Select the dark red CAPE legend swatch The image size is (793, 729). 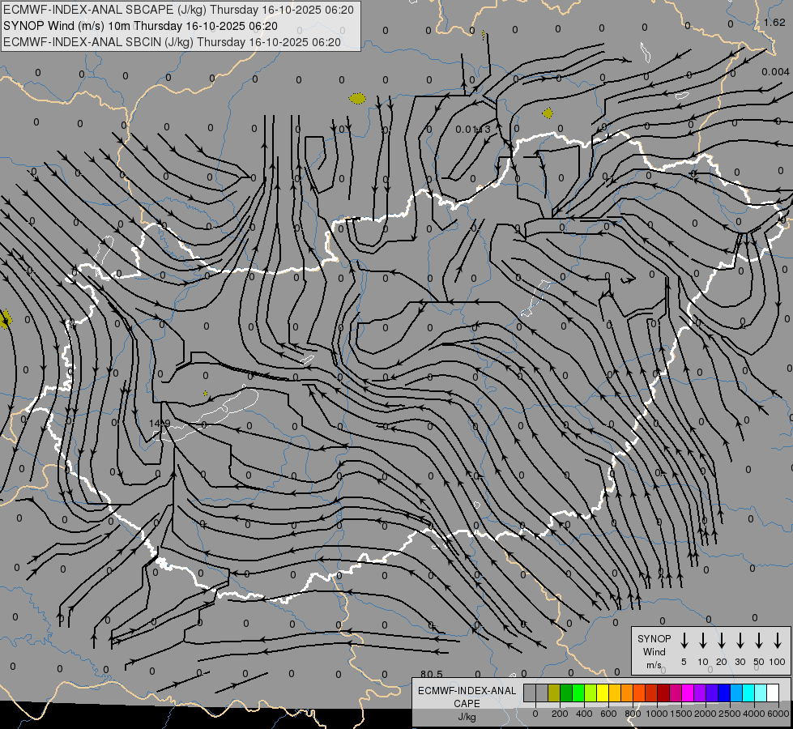(x=663, y=693)
